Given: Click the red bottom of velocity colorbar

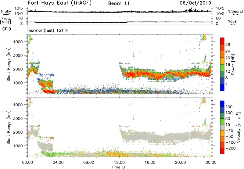Looking at the screenshot, I should point(222,151).
